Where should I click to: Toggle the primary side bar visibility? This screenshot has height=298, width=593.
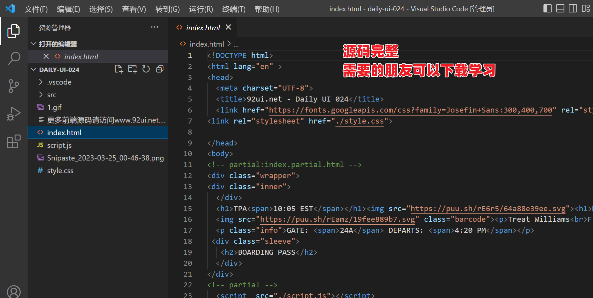(547, 9)
